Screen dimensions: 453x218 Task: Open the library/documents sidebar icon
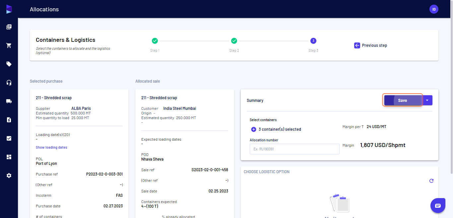pyautogui.click(x=9, y=27)
